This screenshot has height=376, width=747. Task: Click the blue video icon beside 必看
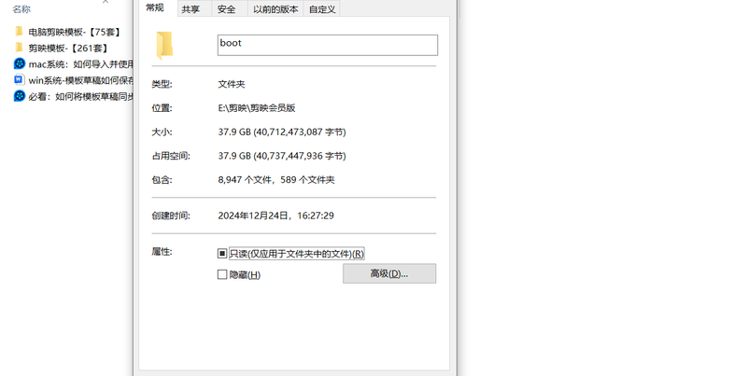point(19,96)
